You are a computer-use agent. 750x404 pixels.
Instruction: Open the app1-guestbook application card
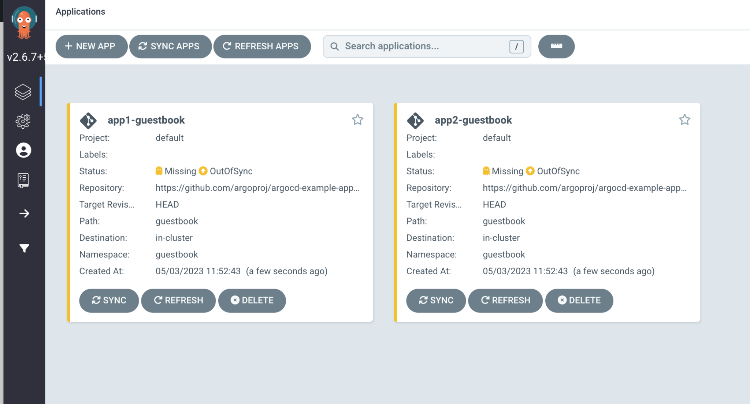146,120
